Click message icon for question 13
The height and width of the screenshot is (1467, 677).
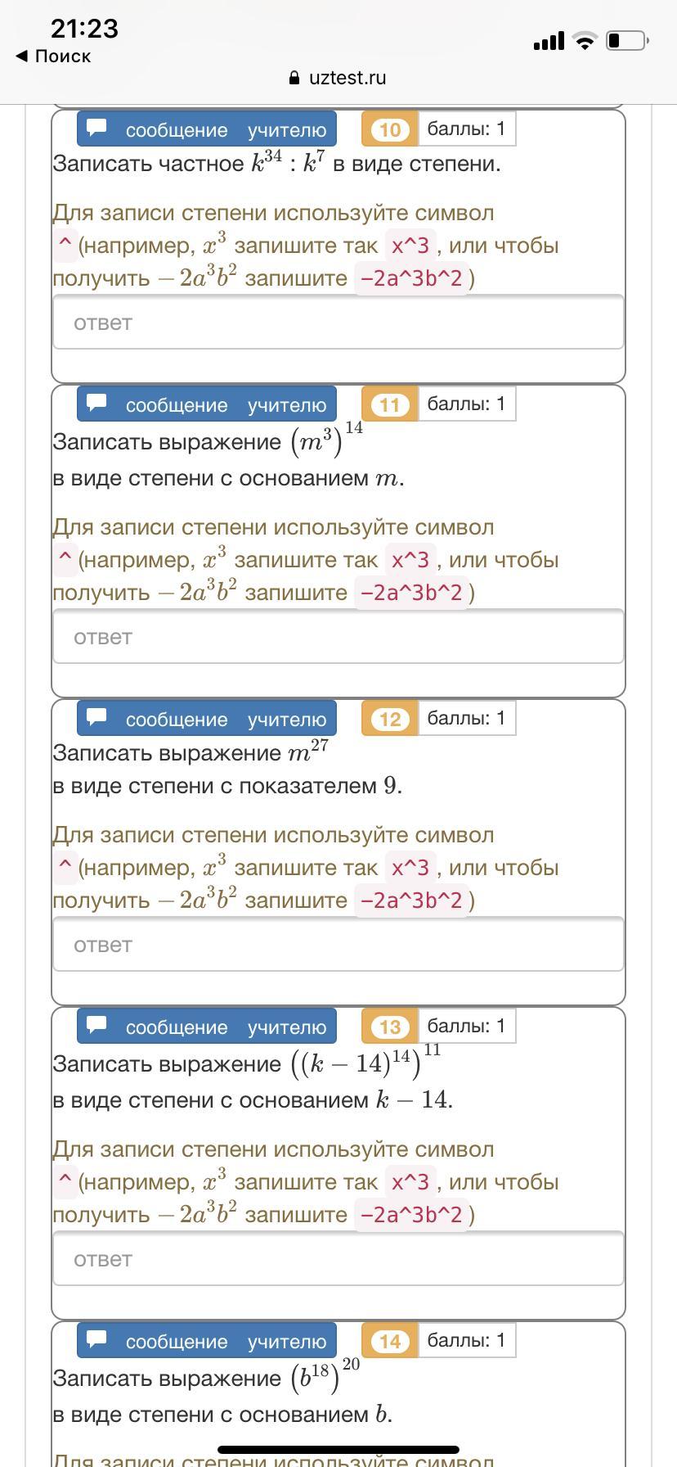97,1025
